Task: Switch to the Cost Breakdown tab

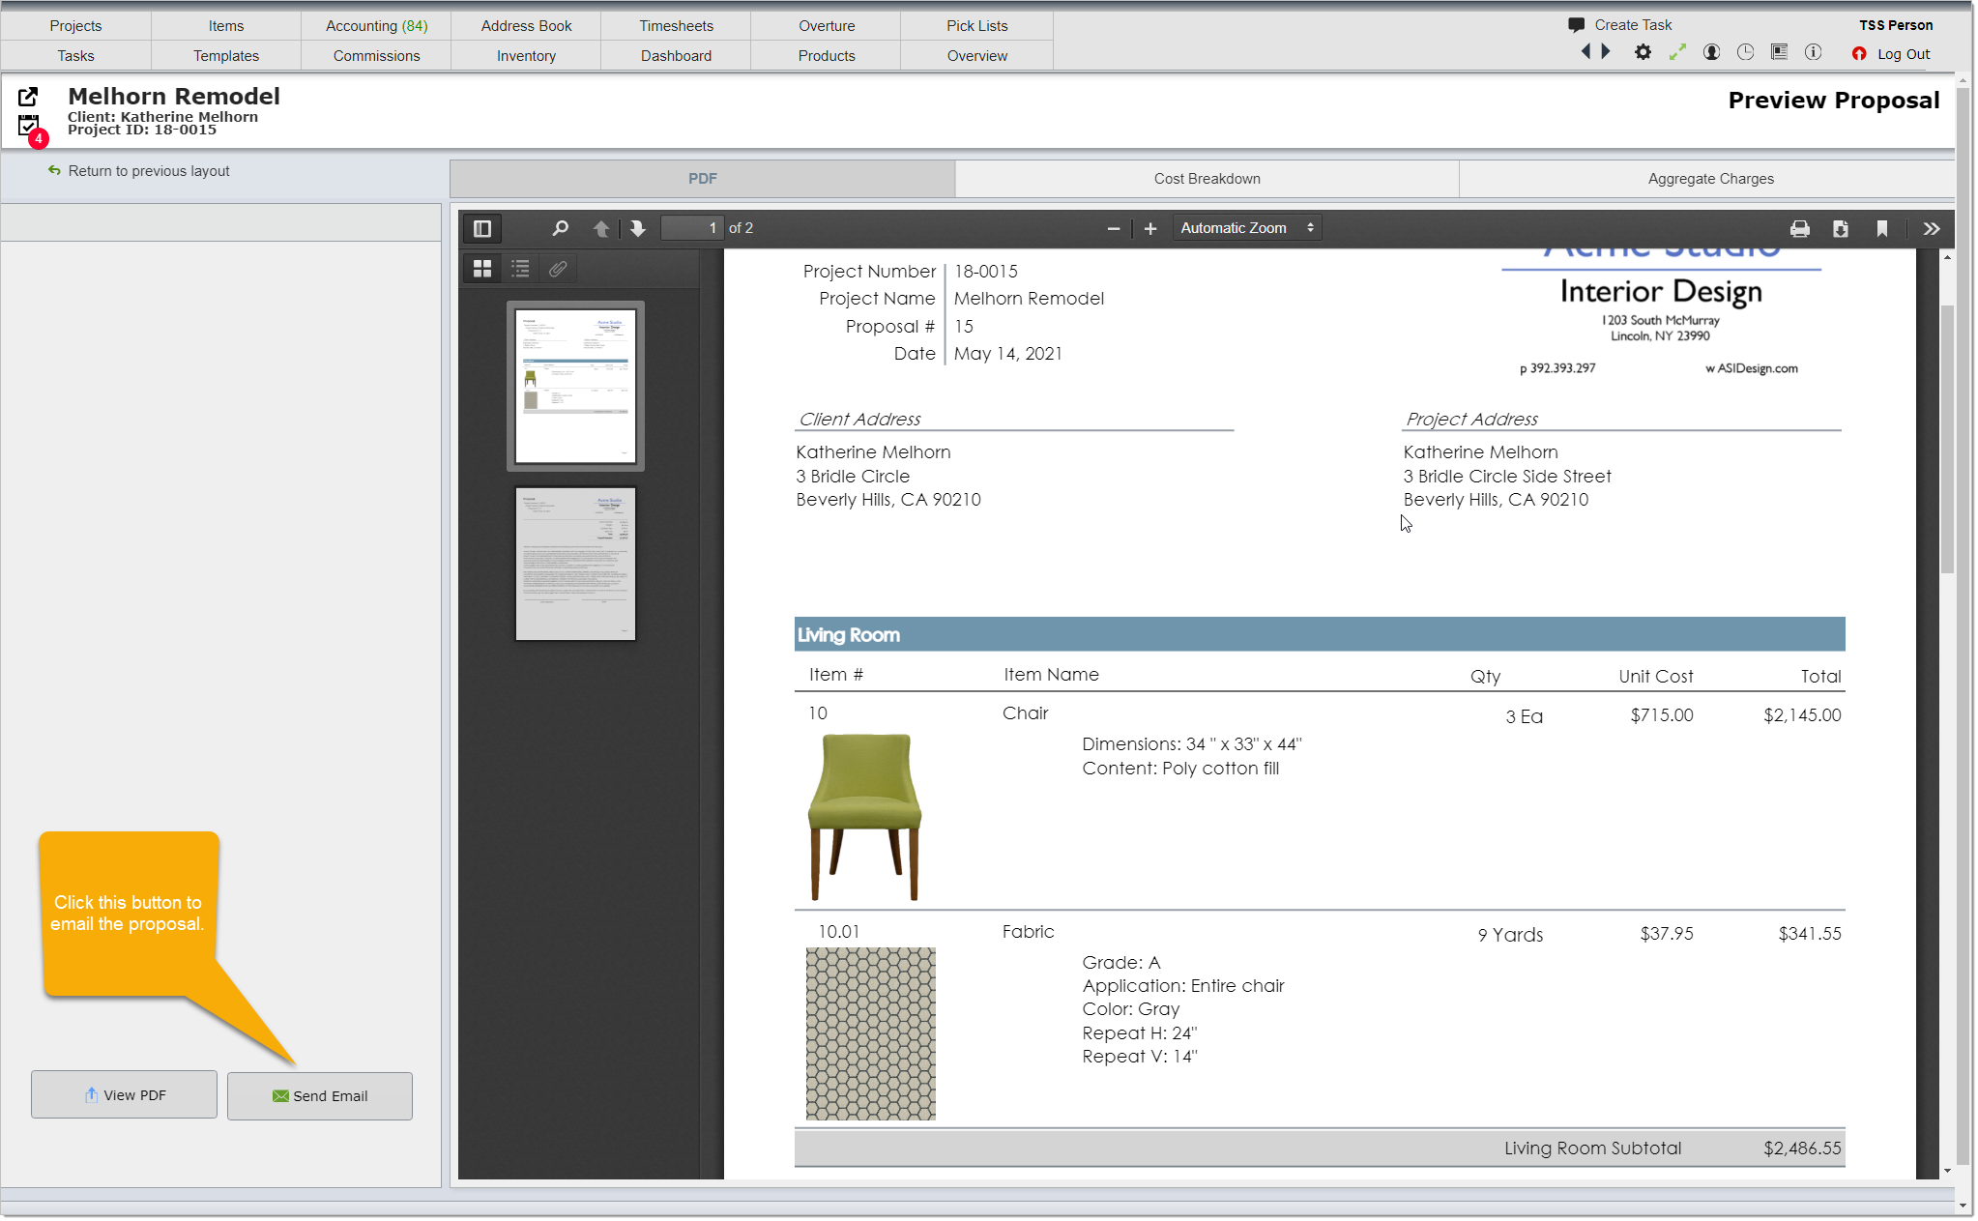Action: 1207,179
